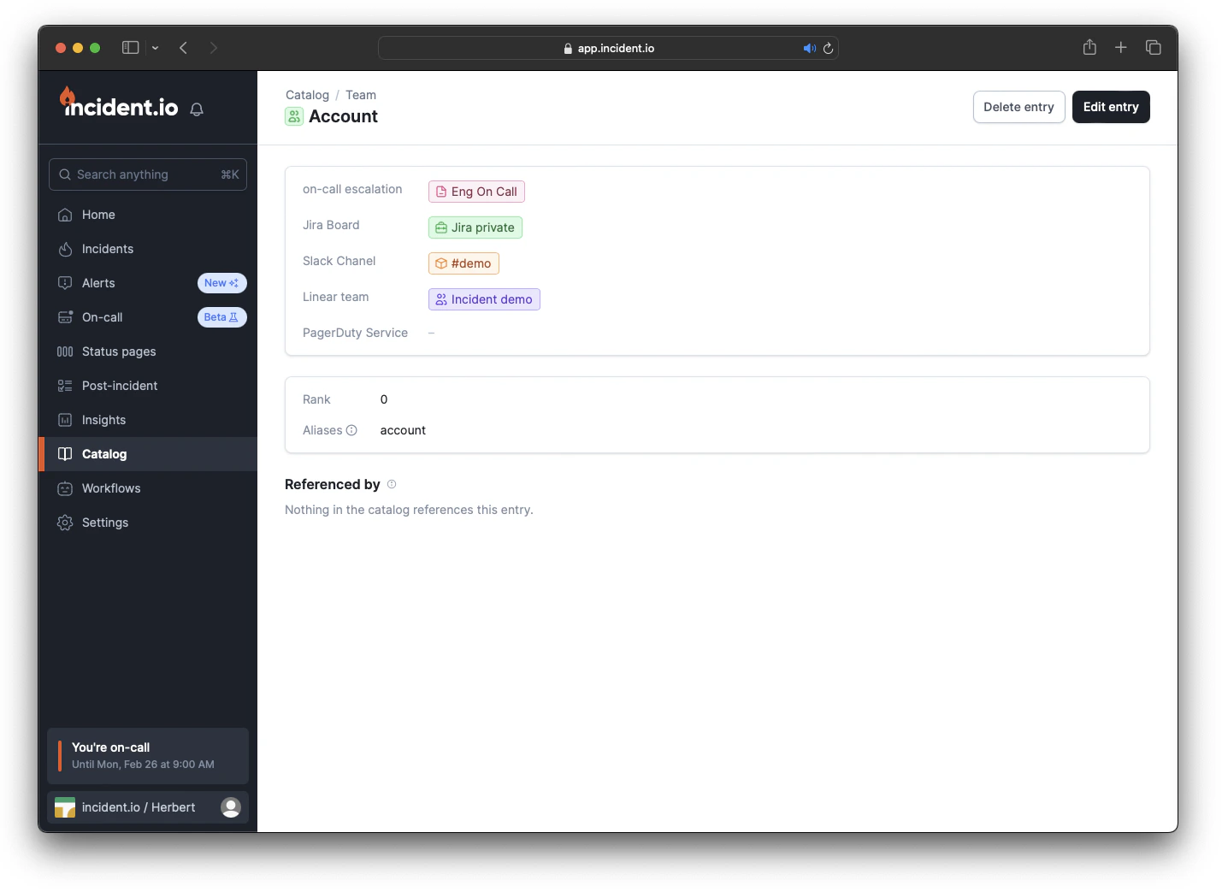This screenshot has width=1228, height=892.
Task: Click the Edit entry button
Action: coord(1111,107)
